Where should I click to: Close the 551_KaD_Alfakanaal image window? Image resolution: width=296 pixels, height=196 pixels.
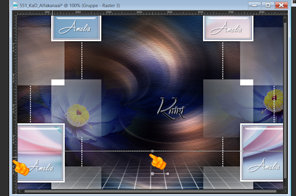(x=282, y=5)
